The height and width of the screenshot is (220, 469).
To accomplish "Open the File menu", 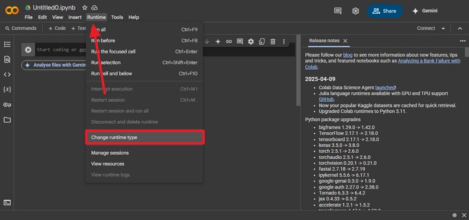I will coord(29,17).
